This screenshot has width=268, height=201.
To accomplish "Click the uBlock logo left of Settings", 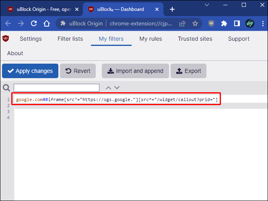I will pyautogui.click(x=6, y=39).
